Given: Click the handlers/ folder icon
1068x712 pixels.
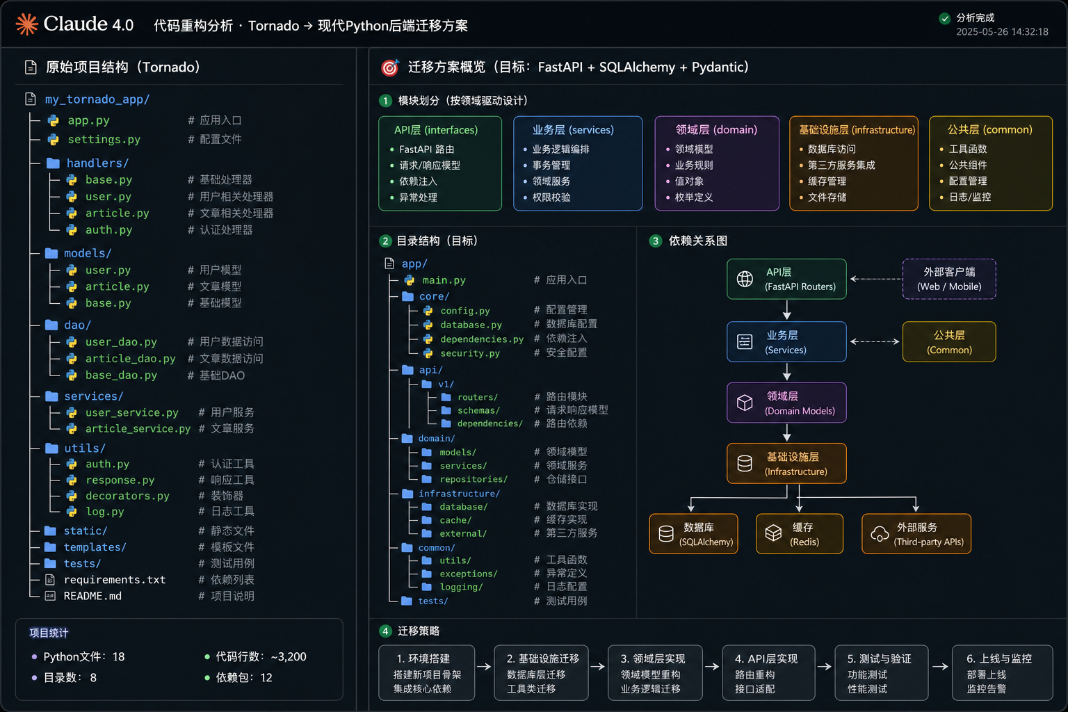Looking at the screenshot, I should (x=53, y=163).
